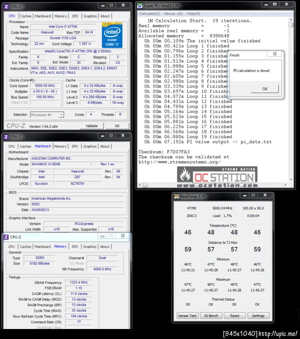Click the Multiplier value x 50.0

(45, 92)
